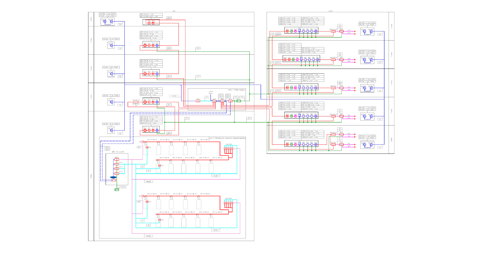Select the speaker symbol beside label S9
The image size is (483, 254).
coord(111,45)
